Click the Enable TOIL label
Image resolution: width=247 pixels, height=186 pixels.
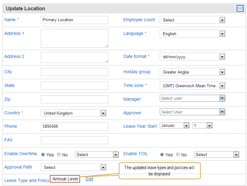135,154
